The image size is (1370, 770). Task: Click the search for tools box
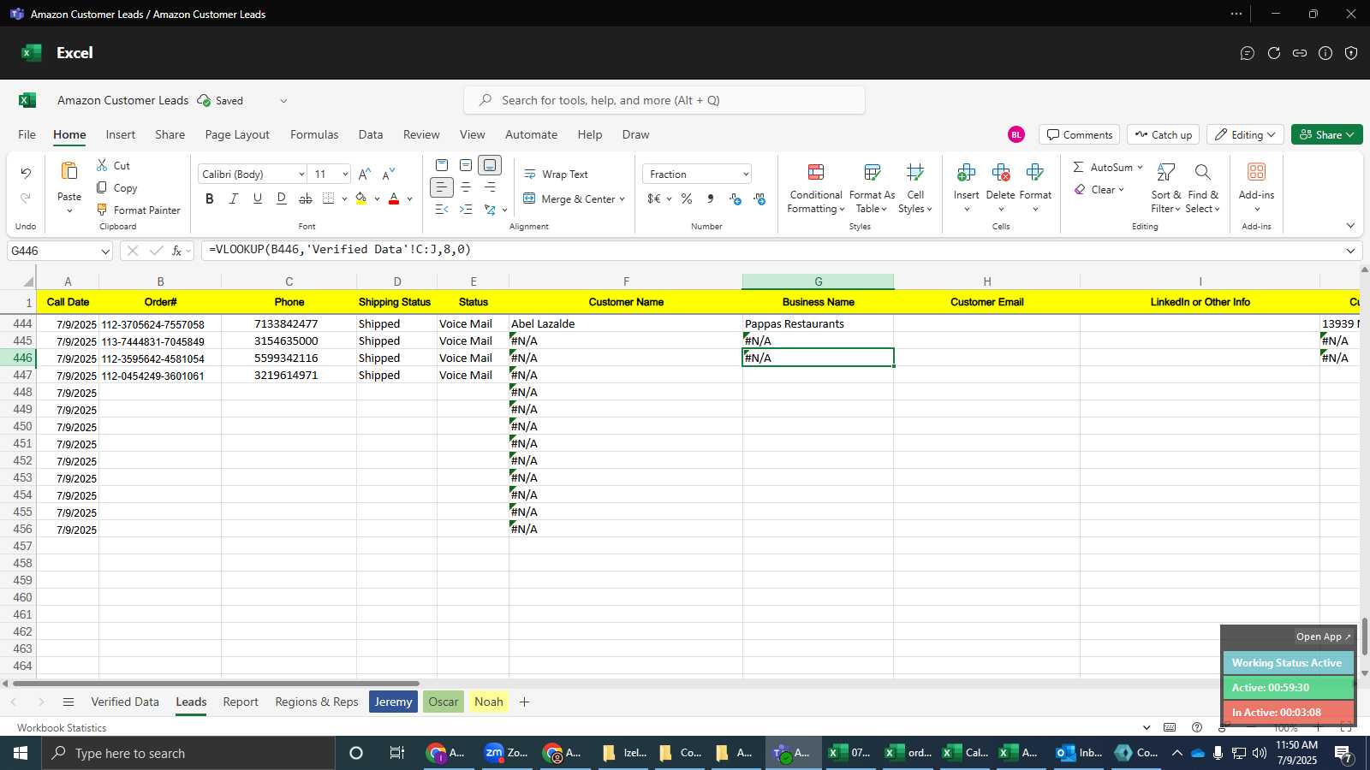(x=664, y=100)
